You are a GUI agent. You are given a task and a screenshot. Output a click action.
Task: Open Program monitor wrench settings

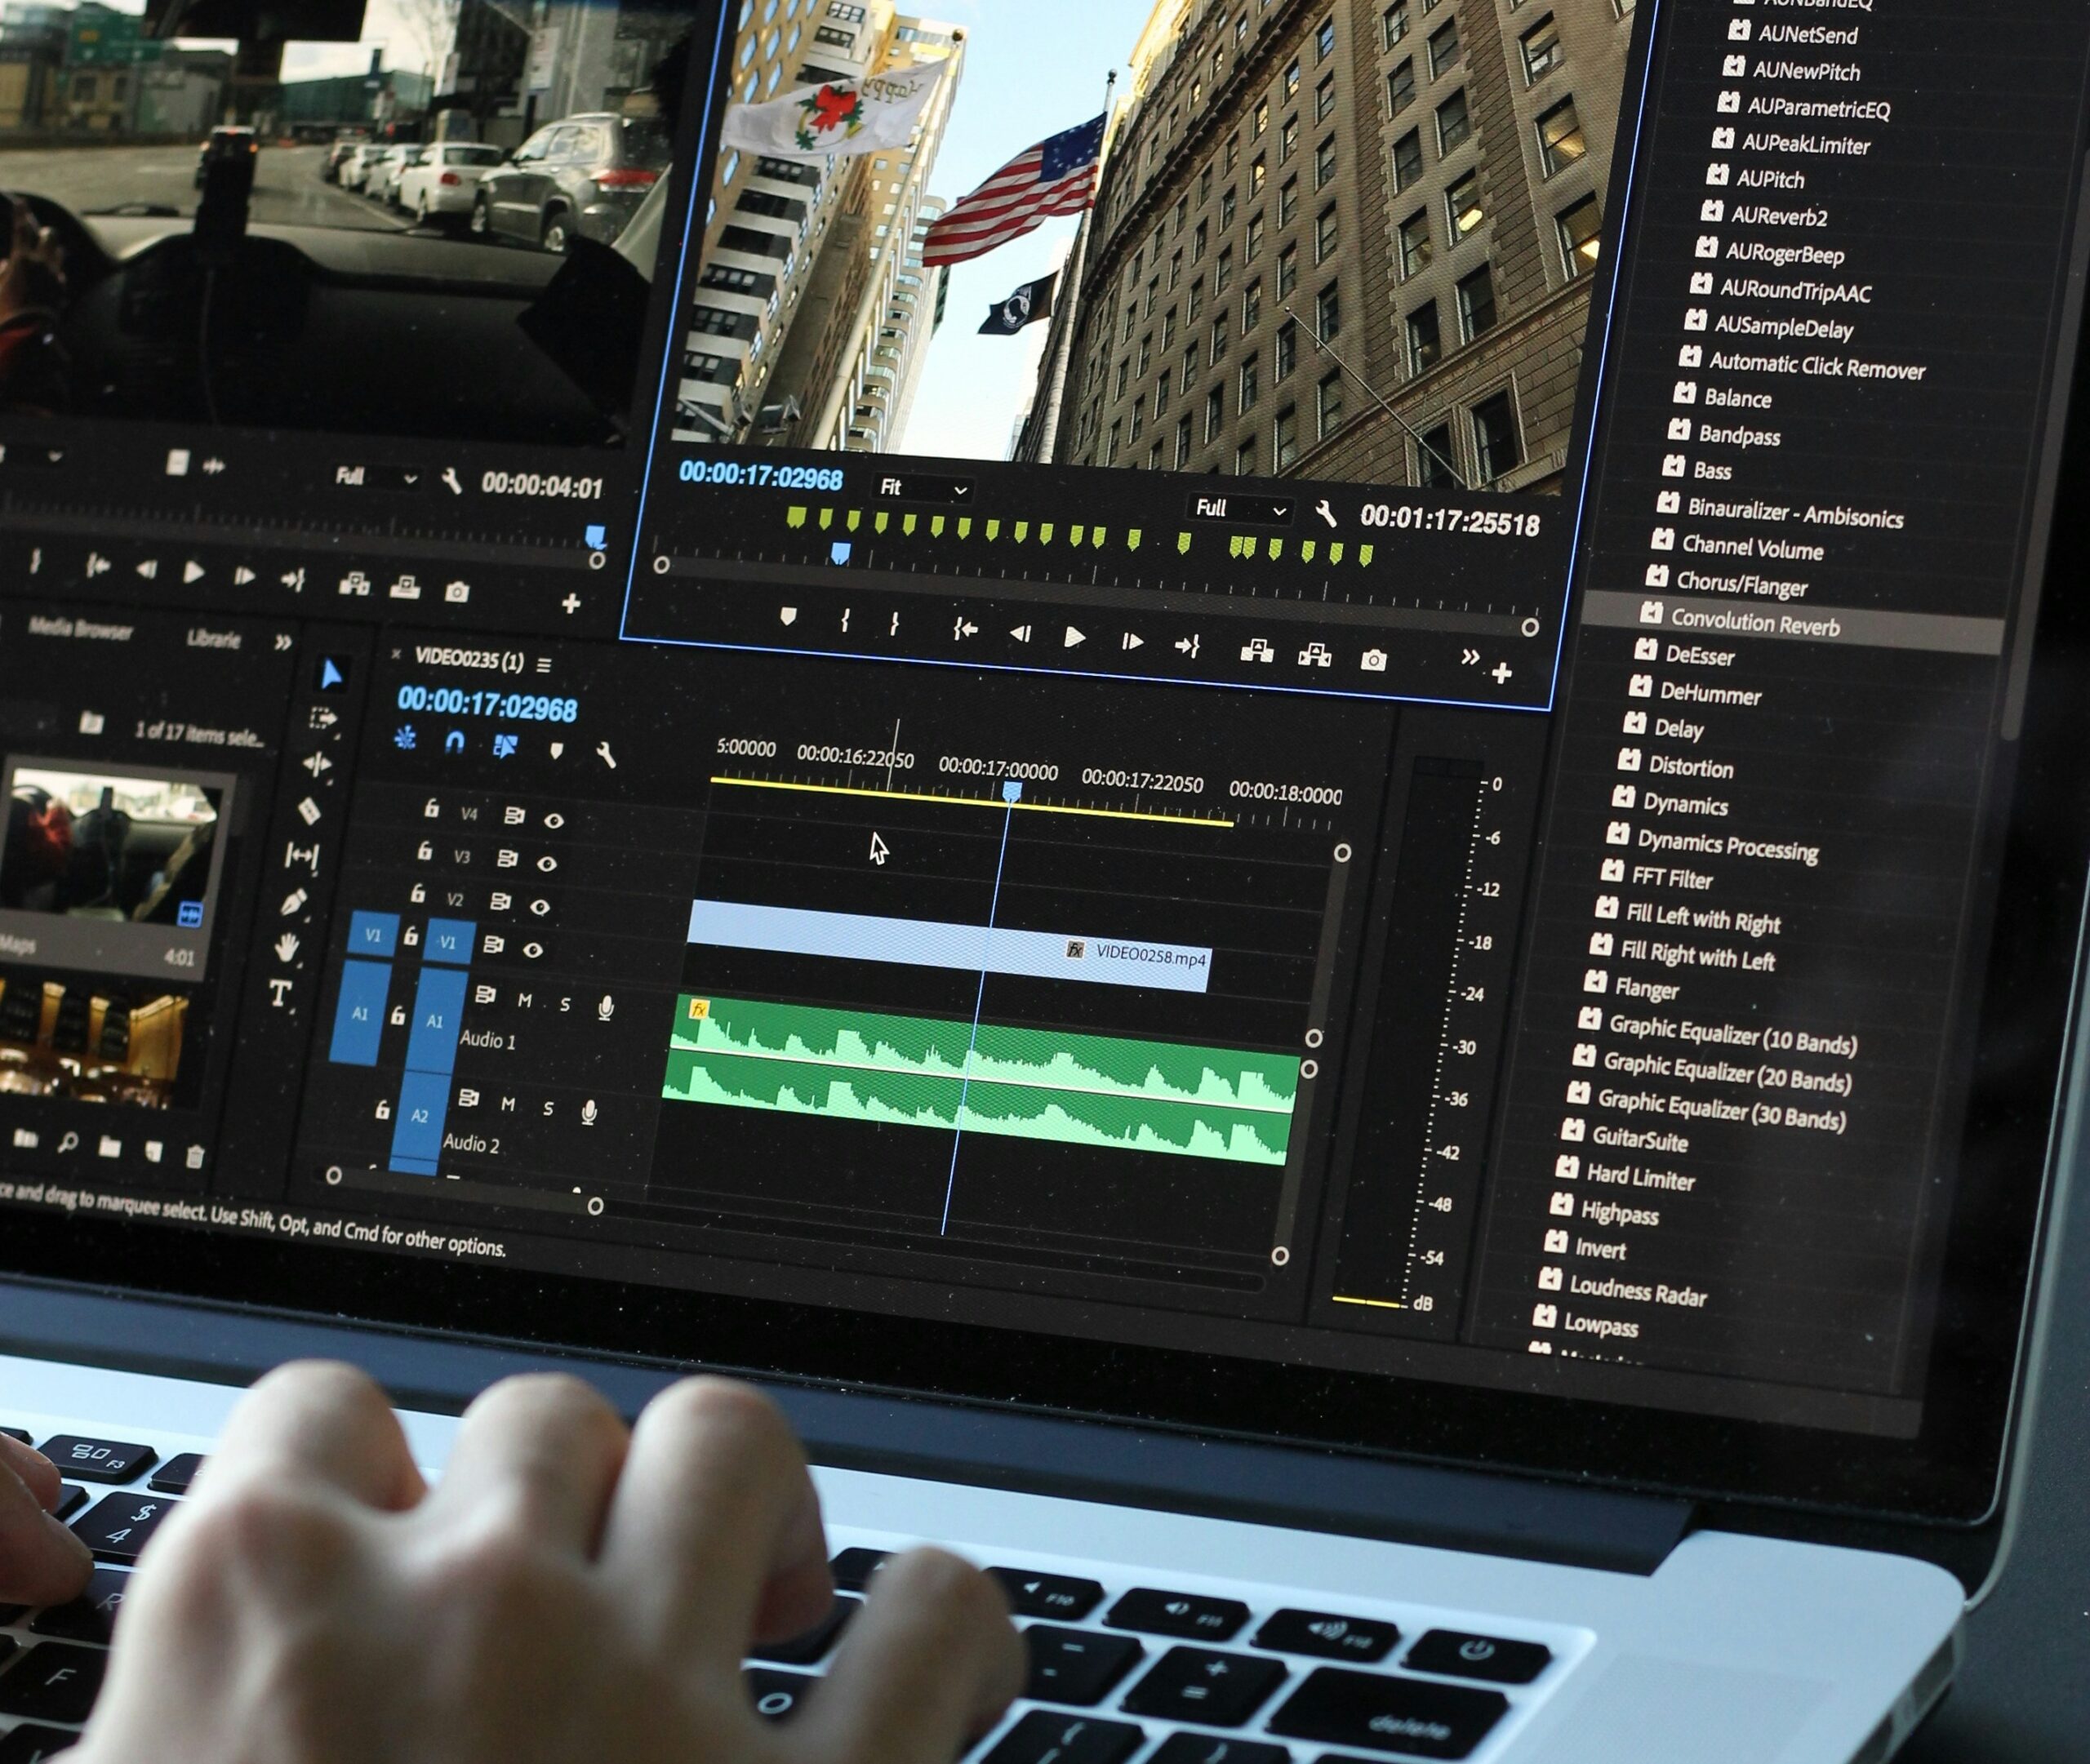[x=1326, y=514]
